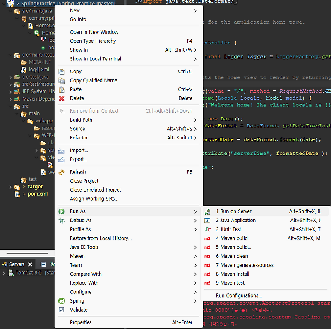Click the m2 icon beside 5 Maven build...
Image resolution: width=331 pixels, height=329 pixels.
click(207, 247)
